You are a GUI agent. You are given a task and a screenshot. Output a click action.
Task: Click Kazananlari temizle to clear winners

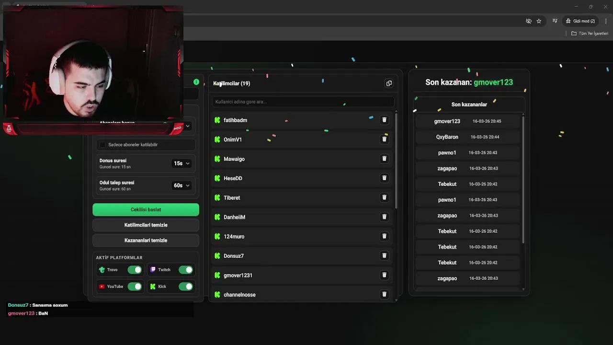(x=146, y=240)
